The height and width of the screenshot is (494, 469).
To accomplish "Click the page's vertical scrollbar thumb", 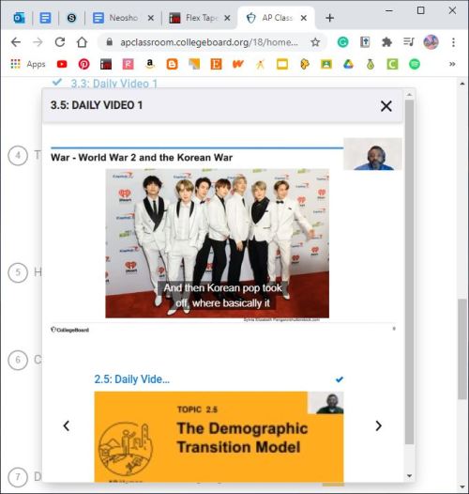I will (462, 349).
